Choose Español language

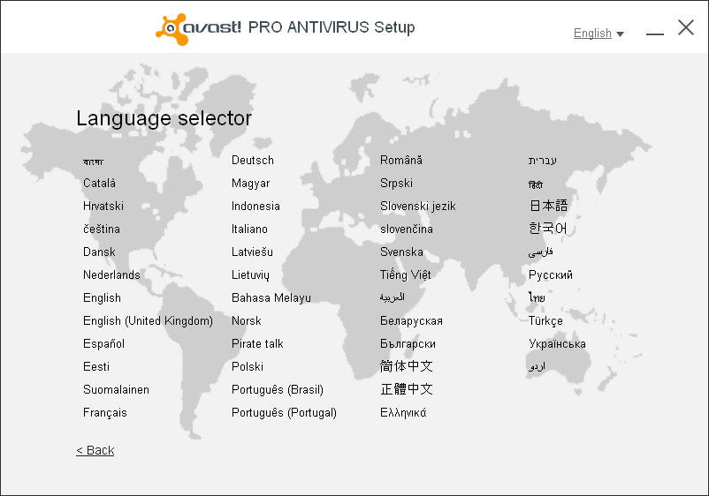104,344
